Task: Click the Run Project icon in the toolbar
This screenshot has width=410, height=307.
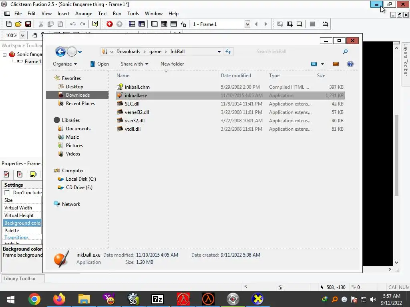Action: (280, 24)
